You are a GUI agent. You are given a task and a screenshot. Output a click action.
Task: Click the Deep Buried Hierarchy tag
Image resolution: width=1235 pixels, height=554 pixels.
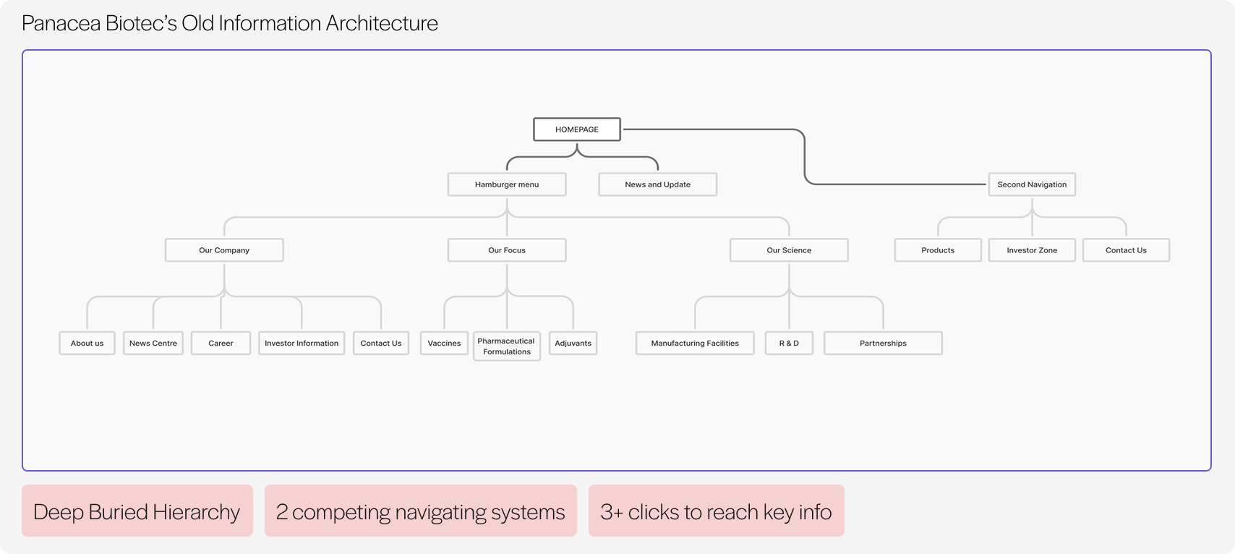point(137,511)
